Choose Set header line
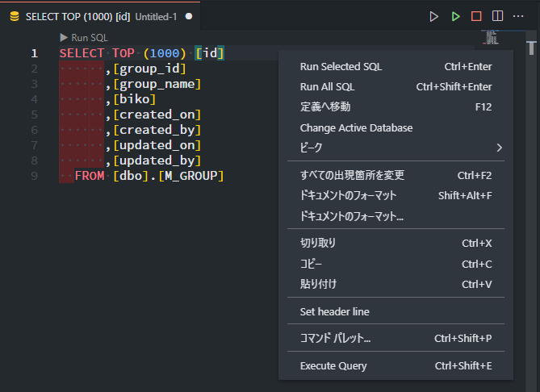540x392 pixels. [x=396, y=311]
